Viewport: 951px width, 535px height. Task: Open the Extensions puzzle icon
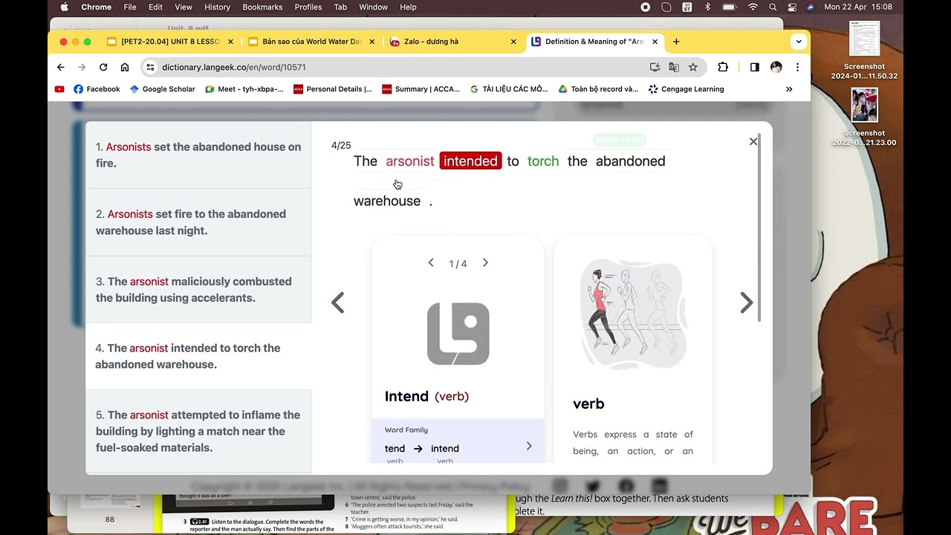[723, 67]
